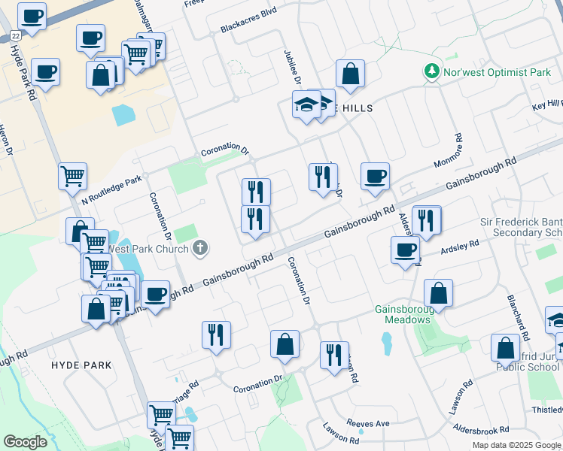Open the Map data ©2025 Google attribution
Screen dimensions: 563x451
point(516,445)
